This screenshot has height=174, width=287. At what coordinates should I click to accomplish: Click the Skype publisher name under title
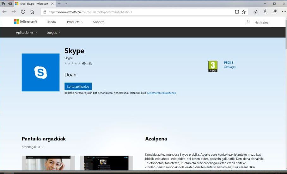tap(69, 58)
